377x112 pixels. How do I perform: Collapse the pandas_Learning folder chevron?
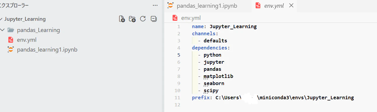point(3,30)
